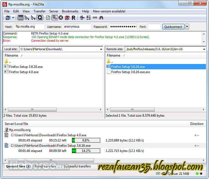Click the FileZilla title bar logo
Viewport: 209px width, 179px height.
click(5, 4)
